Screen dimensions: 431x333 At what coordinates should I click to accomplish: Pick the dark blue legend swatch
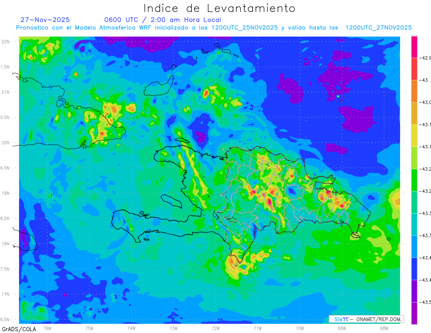coord(414,269)
